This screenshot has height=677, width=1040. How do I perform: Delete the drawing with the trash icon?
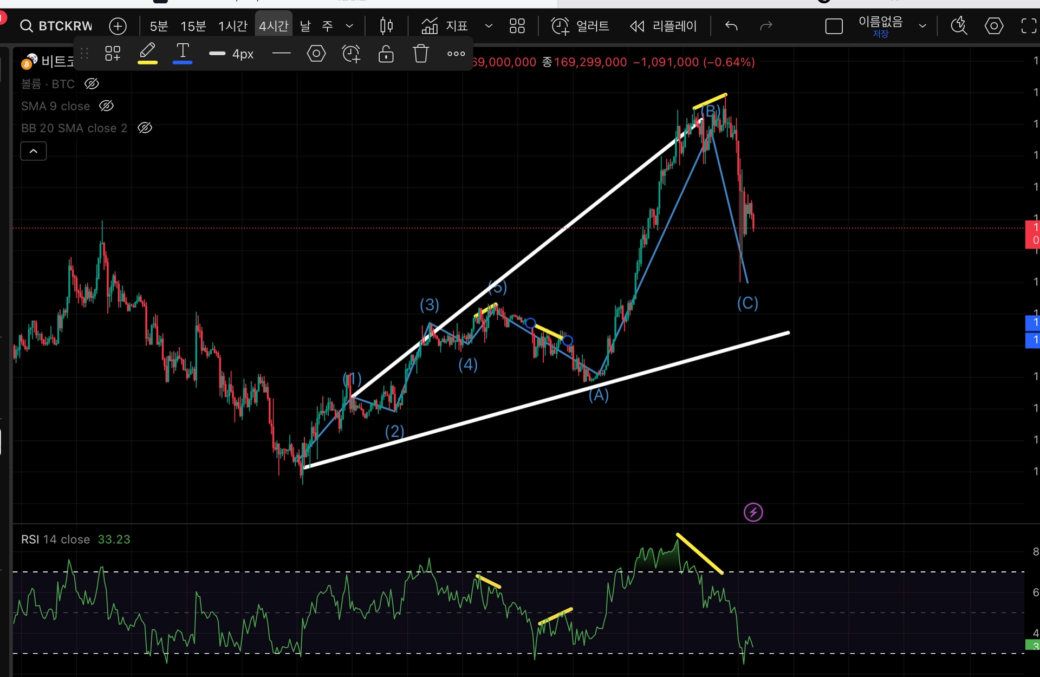[421, 54]
